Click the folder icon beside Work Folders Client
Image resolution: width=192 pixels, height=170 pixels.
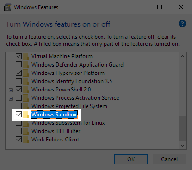click(25, 140)
